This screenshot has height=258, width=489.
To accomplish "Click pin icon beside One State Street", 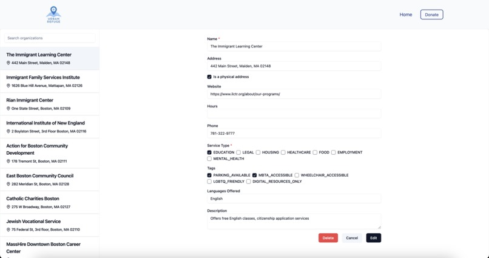I will [x=8, y=109].
